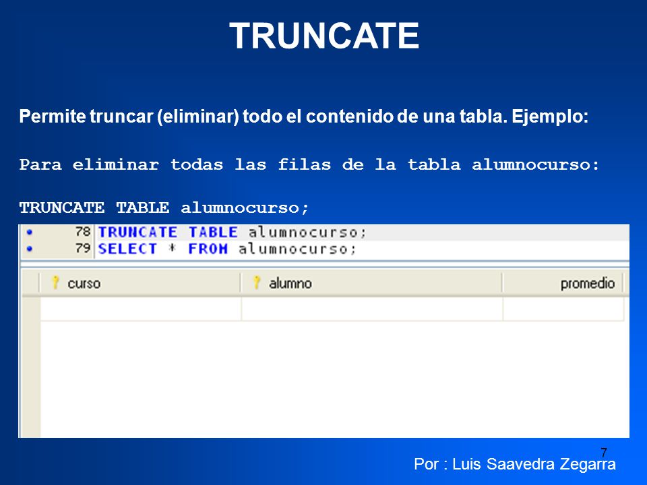Click the TRUNCATE slide title
The width and height of the screenshot is (647, 485).
tap(324, 36)
